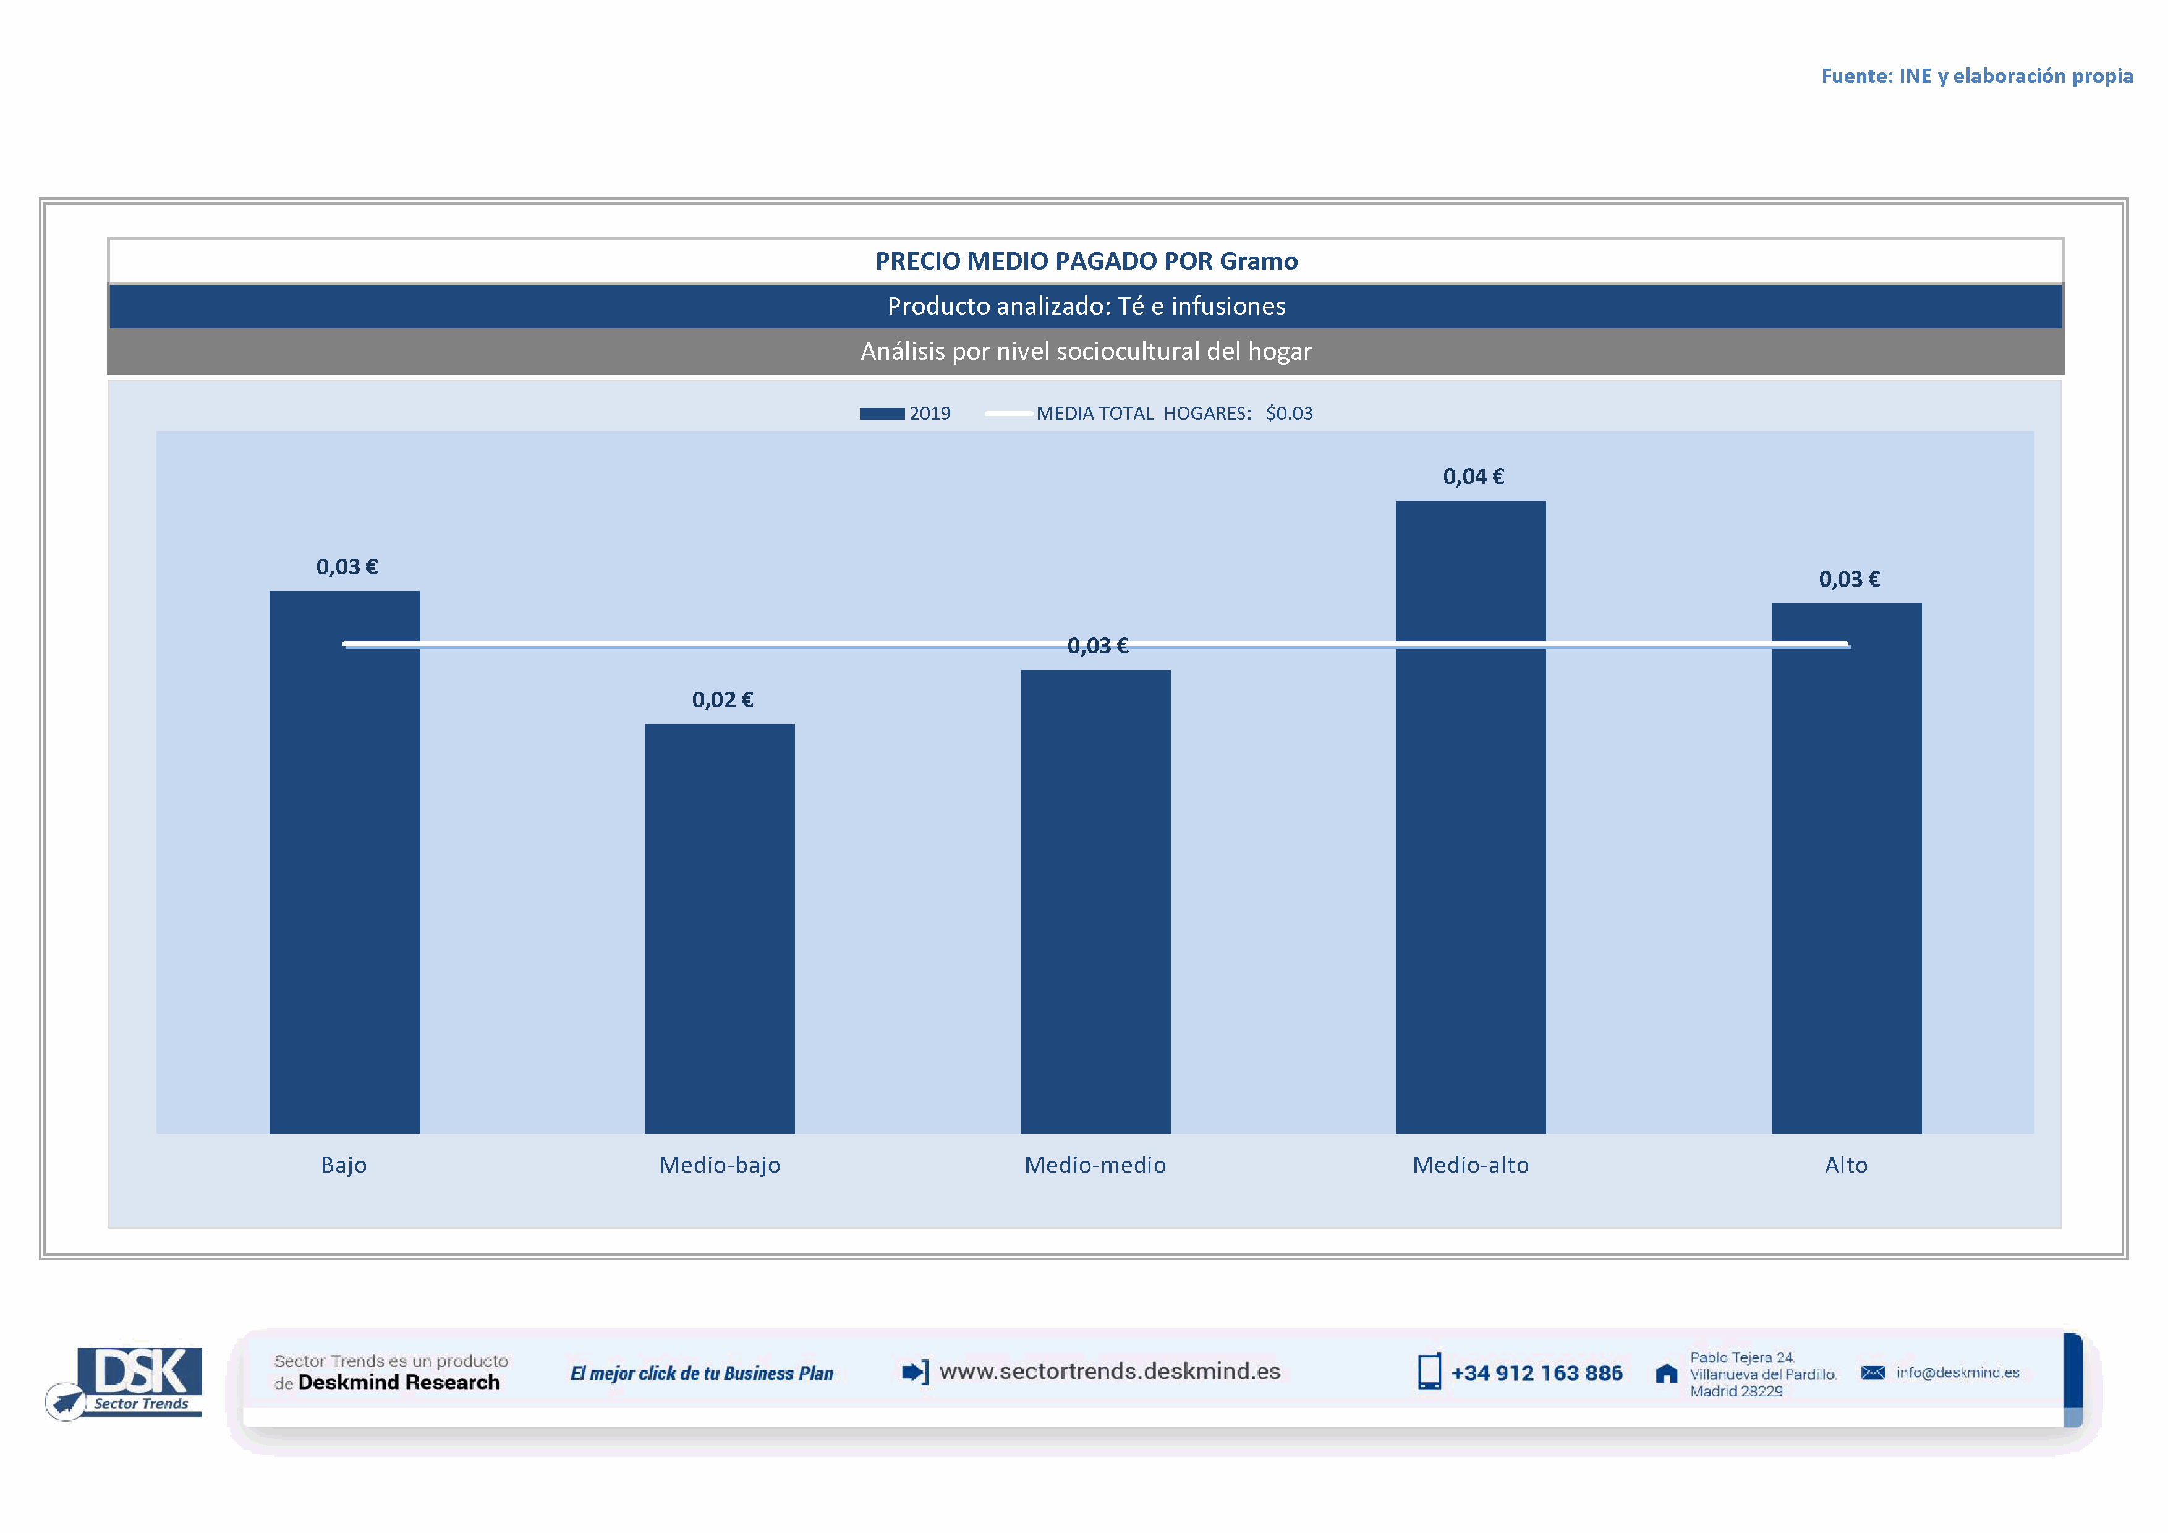Click the email envelope icon
This screenshot has height=1533, width=2168.
(1873, 1372)
